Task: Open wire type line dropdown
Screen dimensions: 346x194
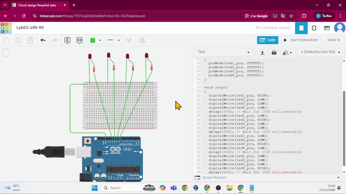Action: tap(114, 40)
